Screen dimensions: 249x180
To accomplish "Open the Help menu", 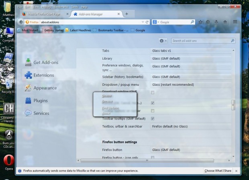I will [x=84, y=7].
